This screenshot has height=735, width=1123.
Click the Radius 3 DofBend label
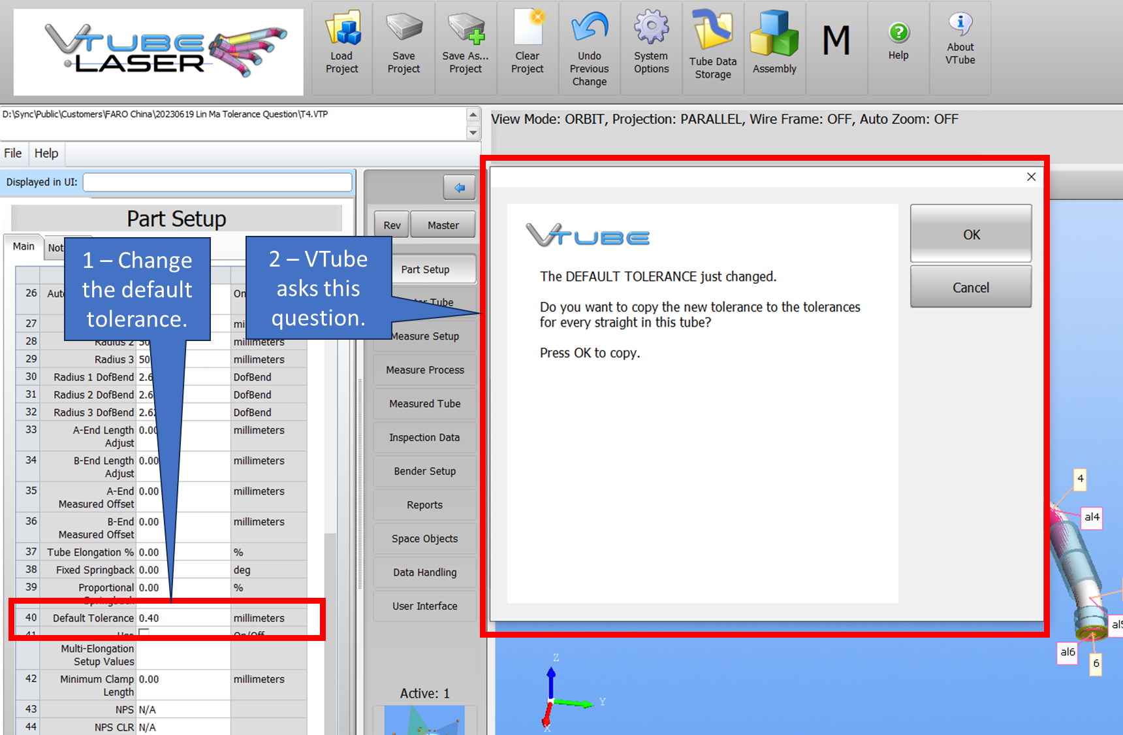point(93,412)
